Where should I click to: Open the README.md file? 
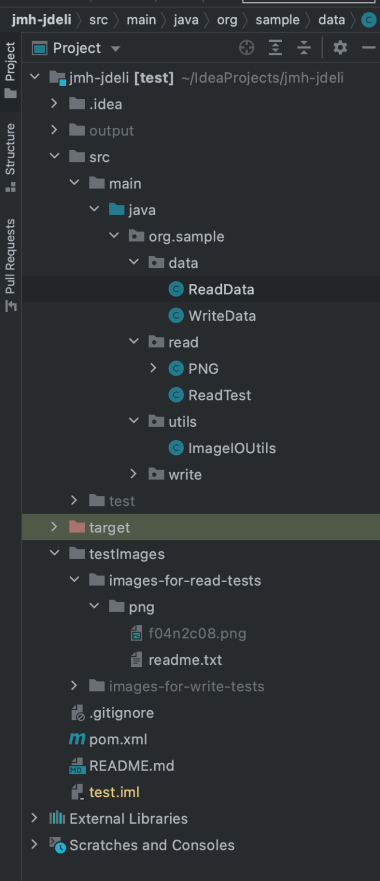[x=131, y=766]
